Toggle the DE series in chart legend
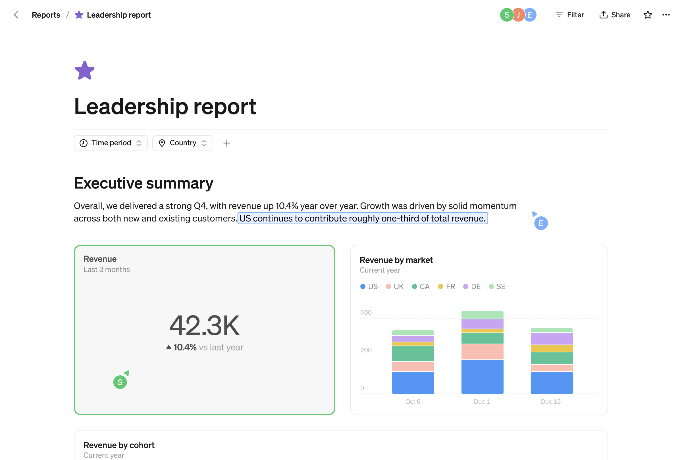 [x=472, y=287]
